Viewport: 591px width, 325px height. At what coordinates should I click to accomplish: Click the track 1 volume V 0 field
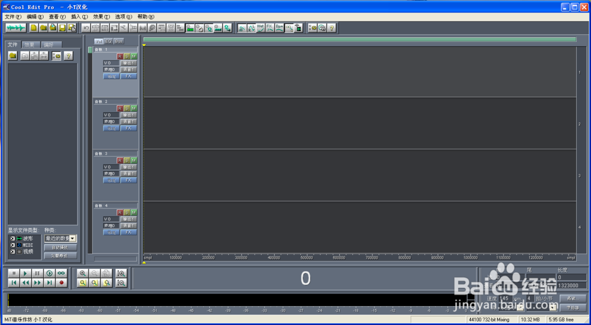point(111,63)
